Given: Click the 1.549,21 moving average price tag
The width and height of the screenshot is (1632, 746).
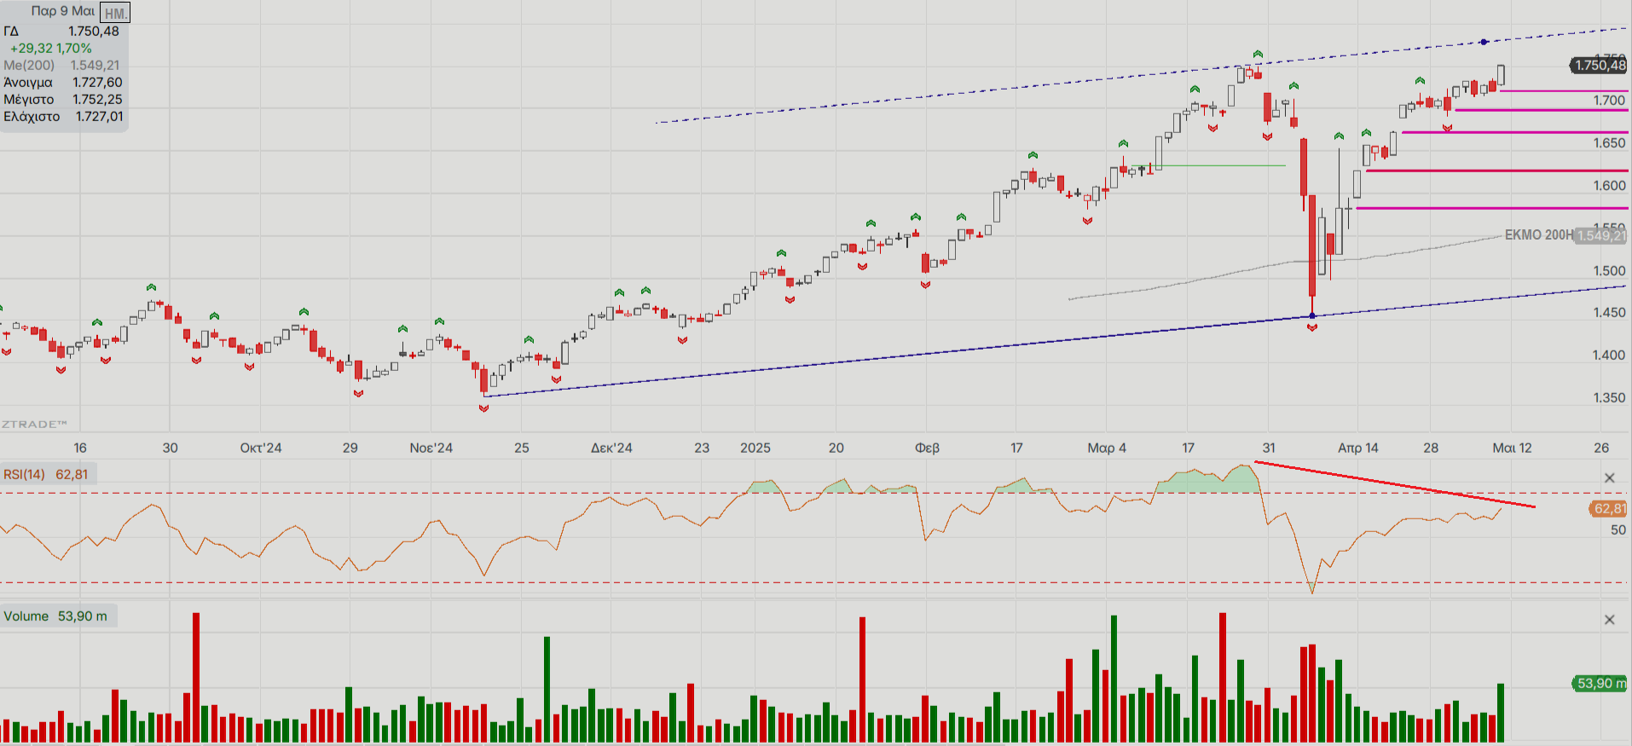Looking at the screenshot, I should pos(1600,235).
